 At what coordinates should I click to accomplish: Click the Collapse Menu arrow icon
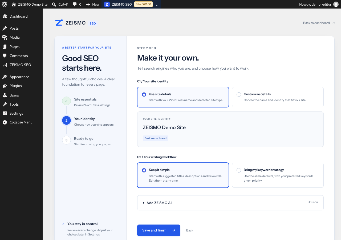coord(5,122)
